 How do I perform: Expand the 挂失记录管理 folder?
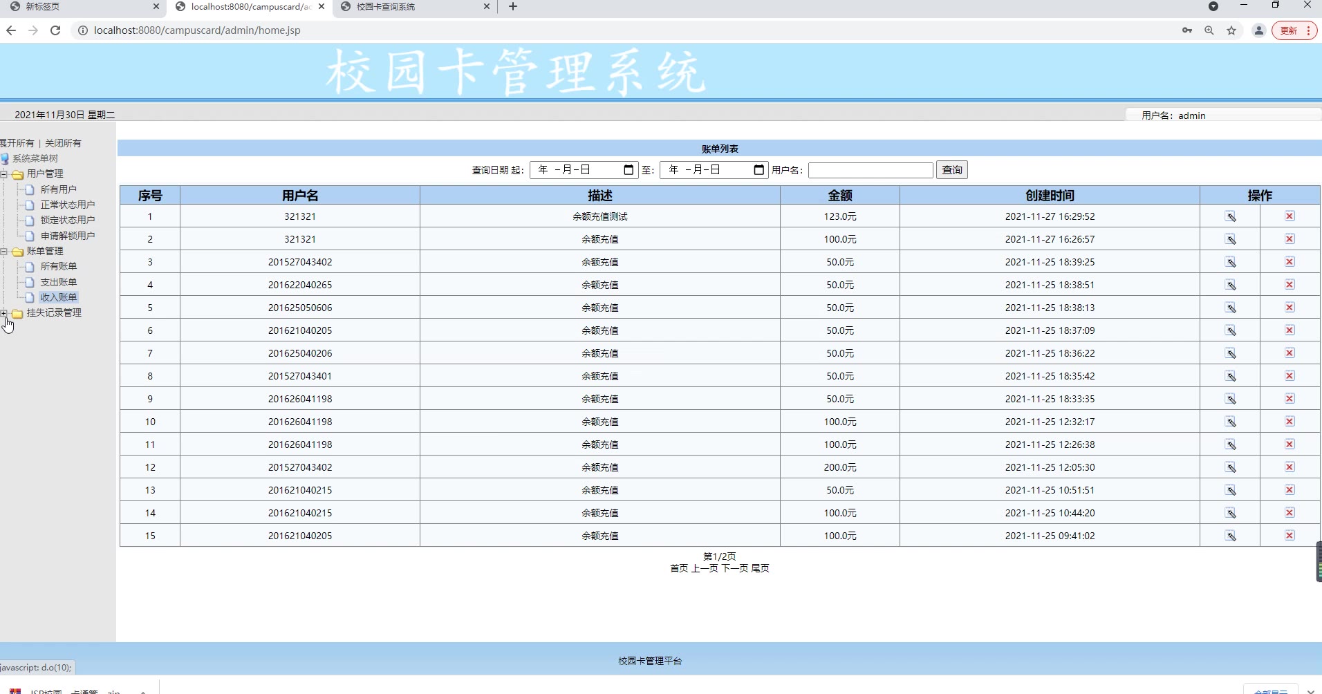[4, 313]
